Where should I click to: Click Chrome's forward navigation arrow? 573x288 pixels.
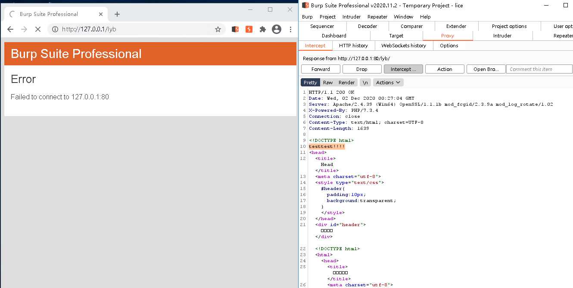point(24,29)
